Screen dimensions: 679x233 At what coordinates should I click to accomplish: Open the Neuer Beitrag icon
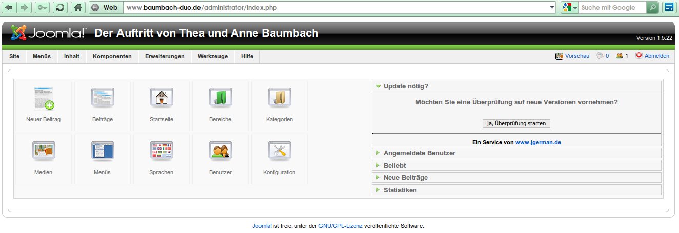[x=44, y=98]
